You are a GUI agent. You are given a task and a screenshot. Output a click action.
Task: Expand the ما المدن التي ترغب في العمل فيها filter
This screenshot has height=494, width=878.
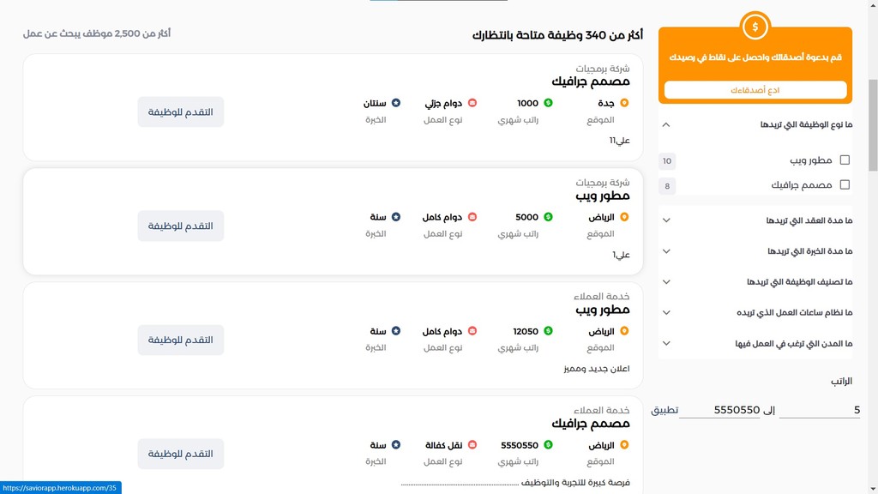[x=667, y=344]
